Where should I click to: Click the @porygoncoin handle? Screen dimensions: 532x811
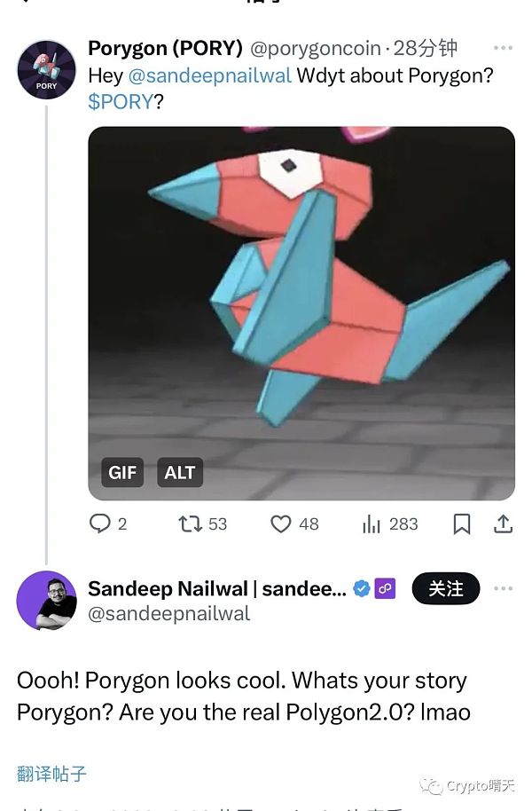click(316, 48)
